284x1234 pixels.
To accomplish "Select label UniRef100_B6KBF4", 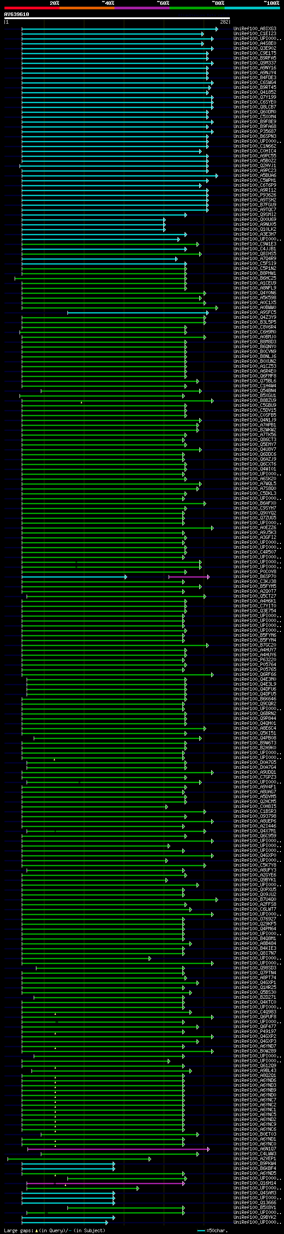I will (x=255, y=1168).
